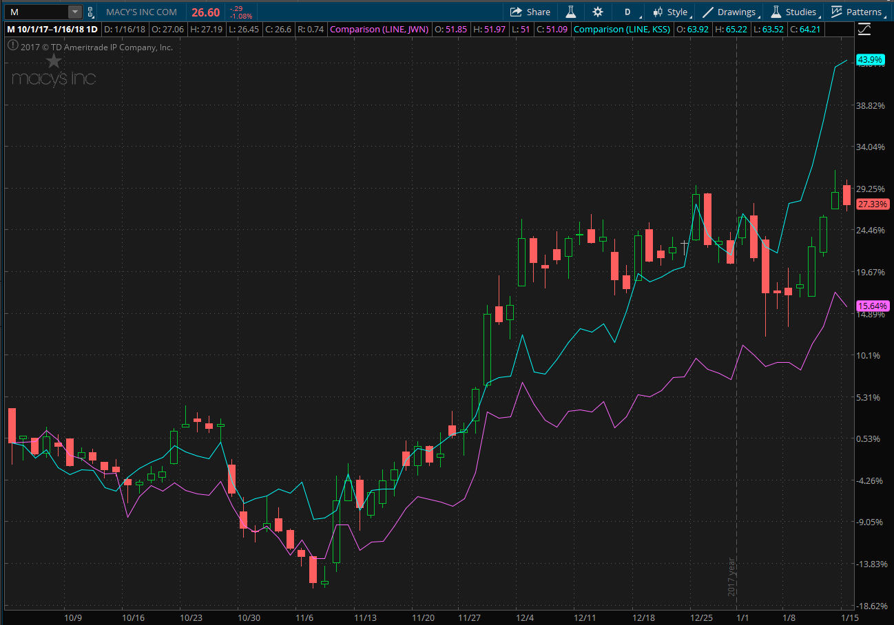Click the -18.62% axis label
This screenshot has width=894, height=625.
(871, 606)
